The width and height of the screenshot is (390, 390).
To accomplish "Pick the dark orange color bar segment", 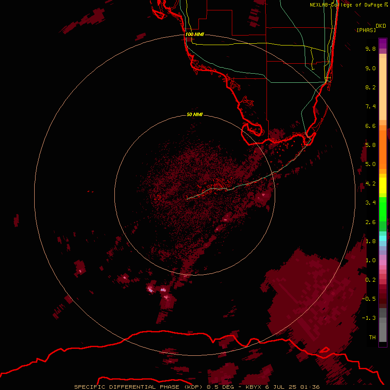I will point(383,150).
